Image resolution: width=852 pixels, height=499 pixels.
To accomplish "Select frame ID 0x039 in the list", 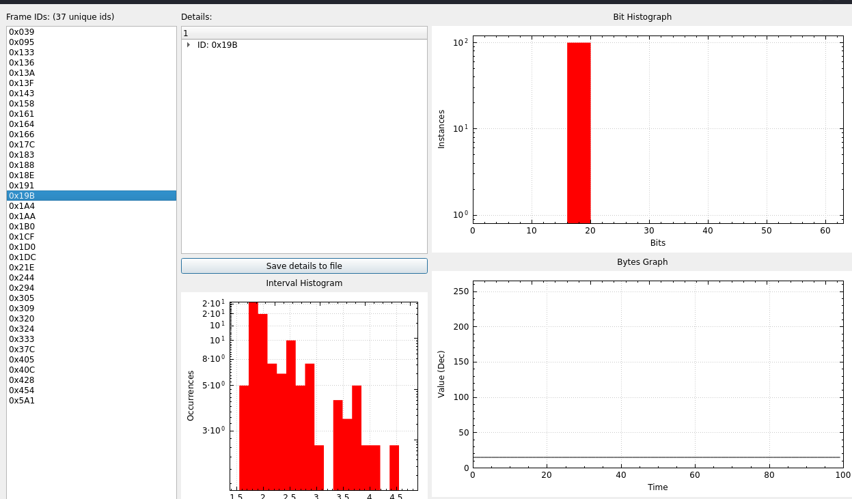I will click(22, 32).
